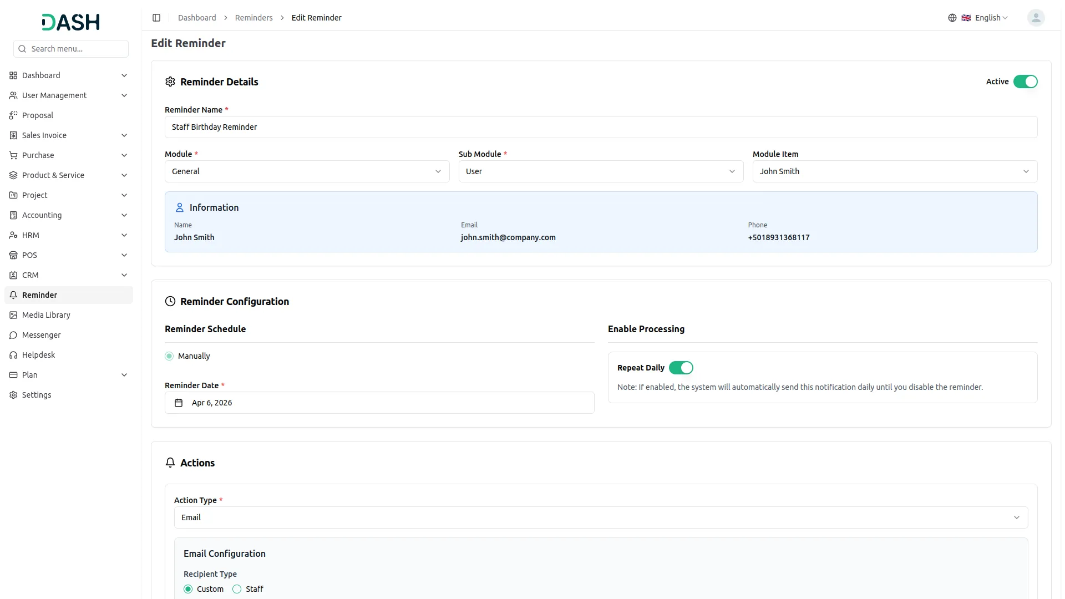Screen dimensions: 1065x599
Task: Click the Reminder Date field Apr 6, 2026
Action: (379, 403)
